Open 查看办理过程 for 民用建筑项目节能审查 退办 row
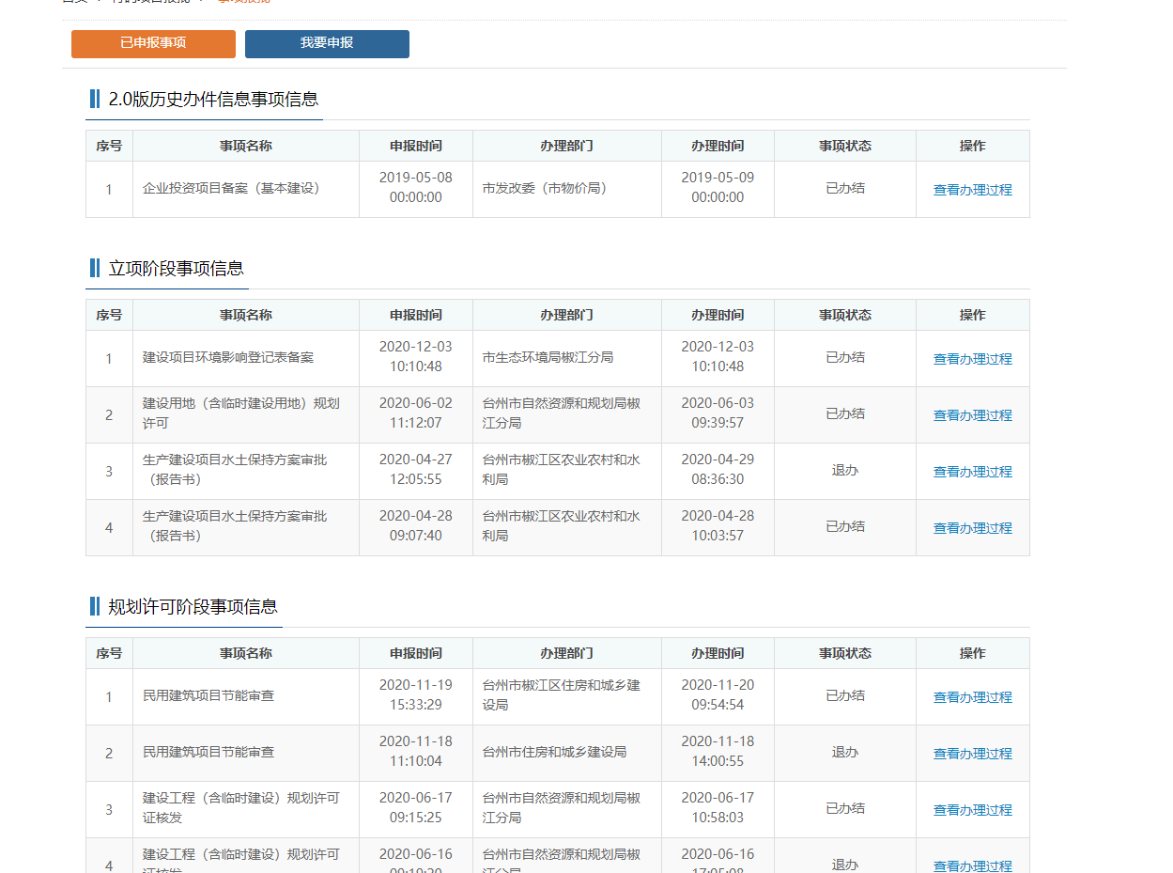Screen dimensions: 1173x873 click(972, 754)
